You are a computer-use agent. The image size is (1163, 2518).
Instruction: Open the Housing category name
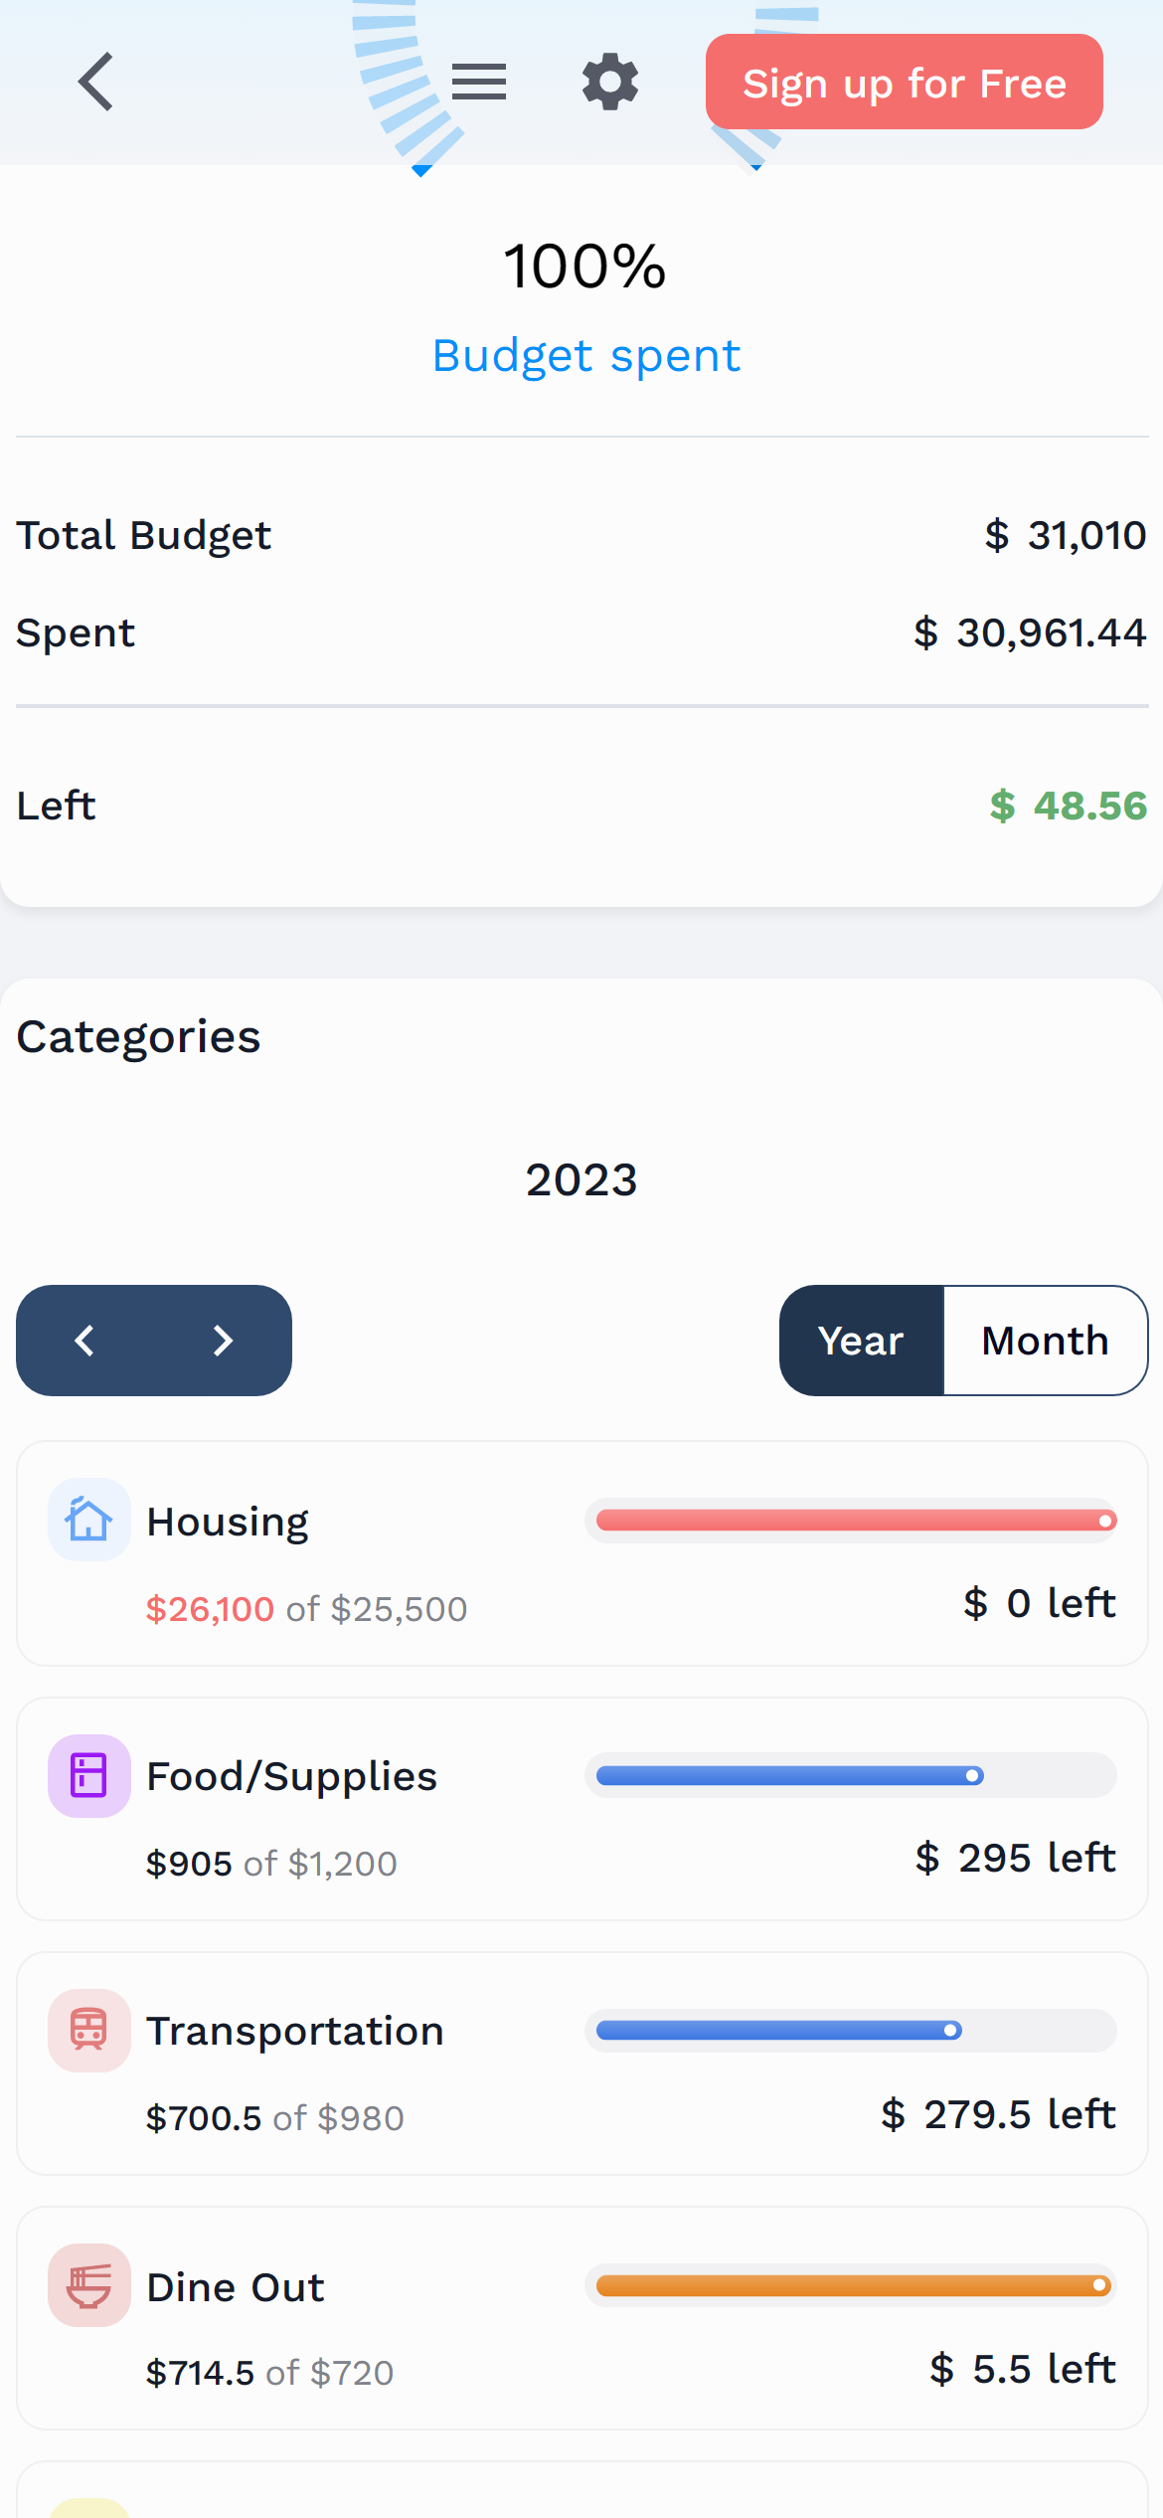pyautogui.click(x=228, y=1522)
